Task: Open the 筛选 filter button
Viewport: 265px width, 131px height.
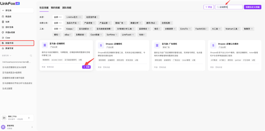Action: [x=209, y=7]
